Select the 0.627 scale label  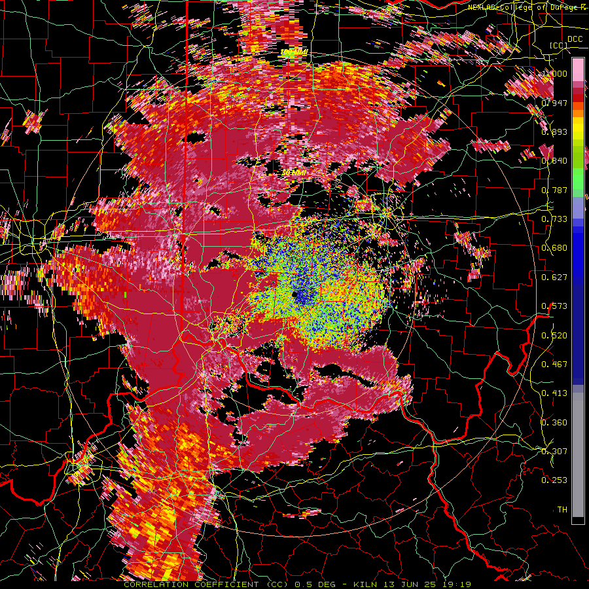point(554,277)
